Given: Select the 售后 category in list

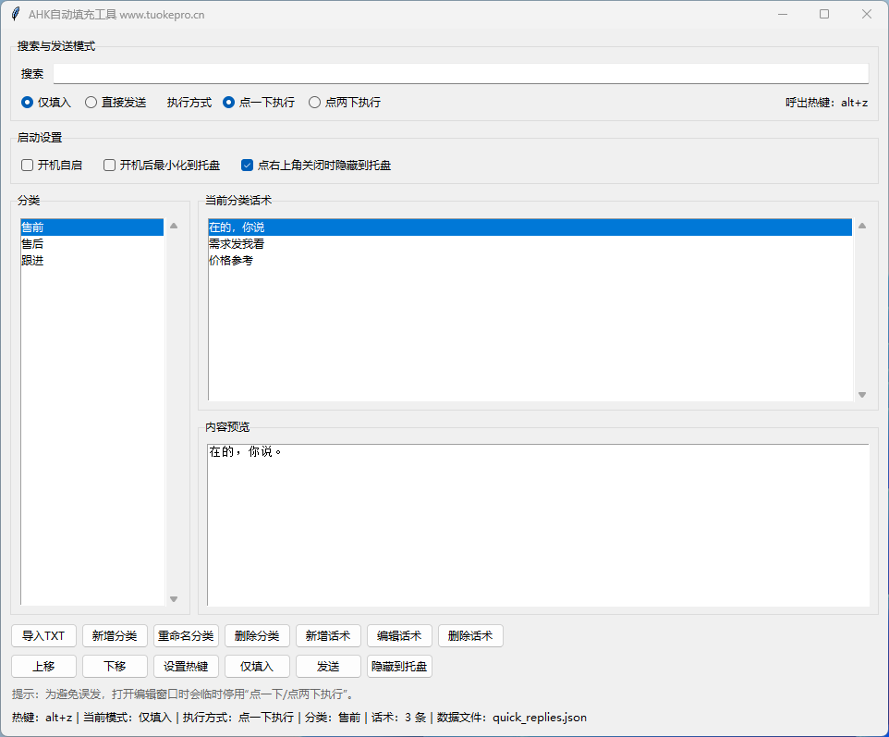Looking at the screenshot, I should [32, 244].
